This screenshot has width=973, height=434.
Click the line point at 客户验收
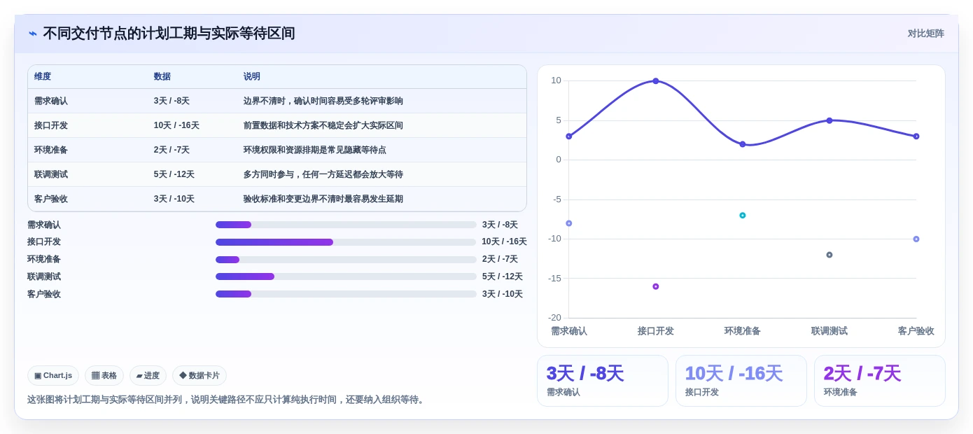[x=916, y=136]
